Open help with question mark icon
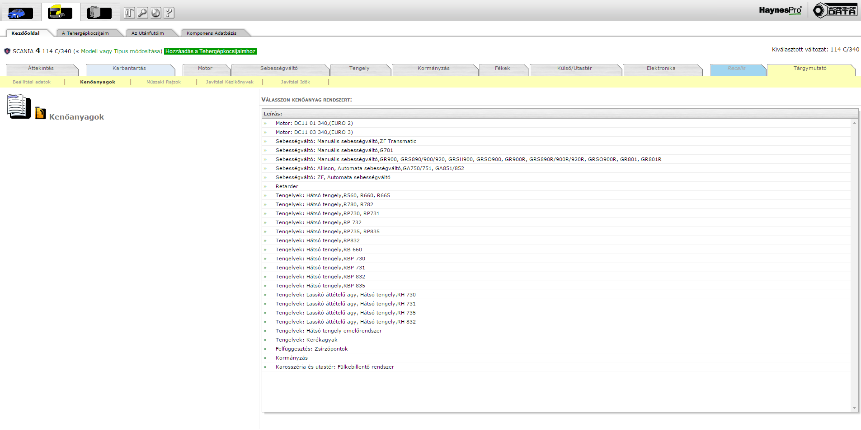 pyautogui.click(x=169, y=13)
